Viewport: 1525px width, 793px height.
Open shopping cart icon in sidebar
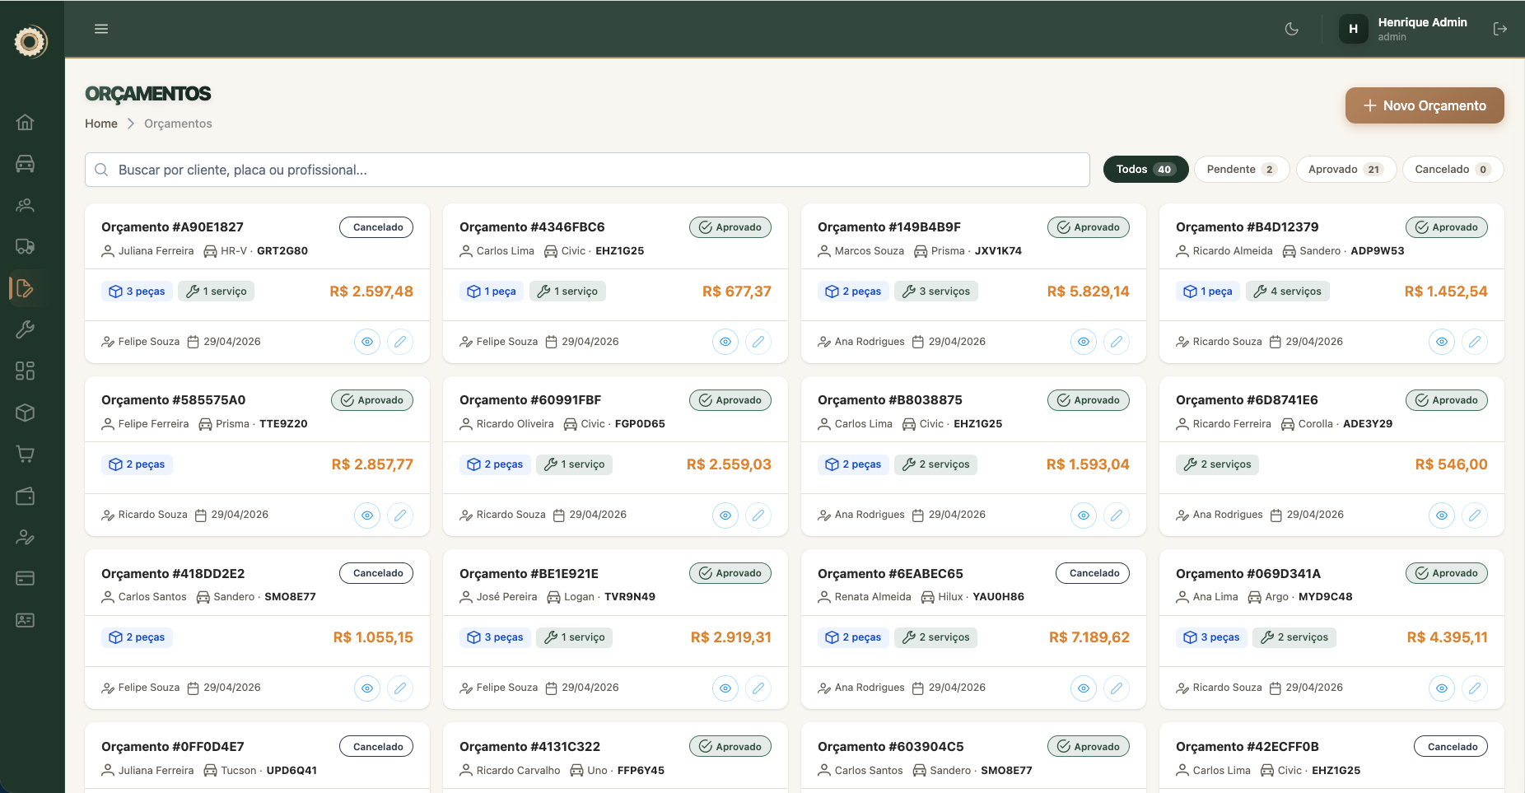tap(26, 454)
